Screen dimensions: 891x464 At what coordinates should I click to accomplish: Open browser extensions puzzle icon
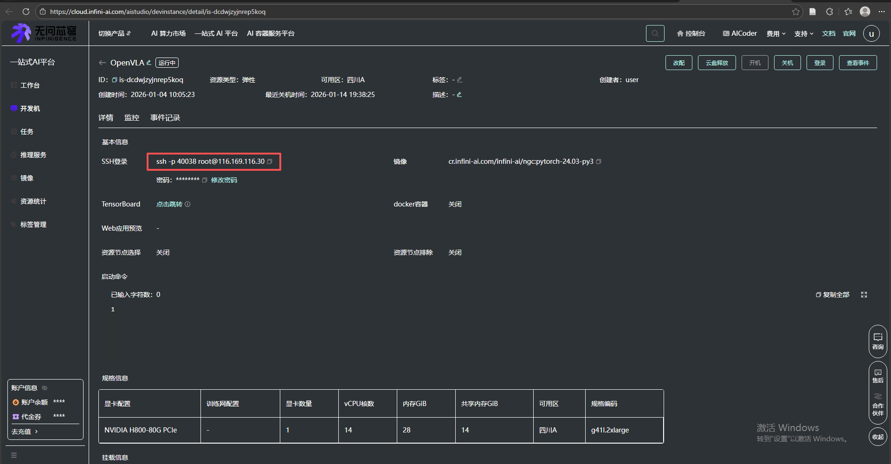click(x=830, y=12)
